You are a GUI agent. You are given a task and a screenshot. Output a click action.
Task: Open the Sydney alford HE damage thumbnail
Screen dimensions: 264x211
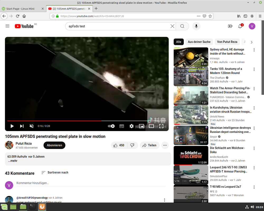[191, 57]
